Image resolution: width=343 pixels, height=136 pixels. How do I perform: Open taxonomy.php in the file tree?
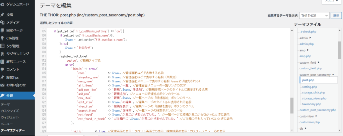point(312,104)
